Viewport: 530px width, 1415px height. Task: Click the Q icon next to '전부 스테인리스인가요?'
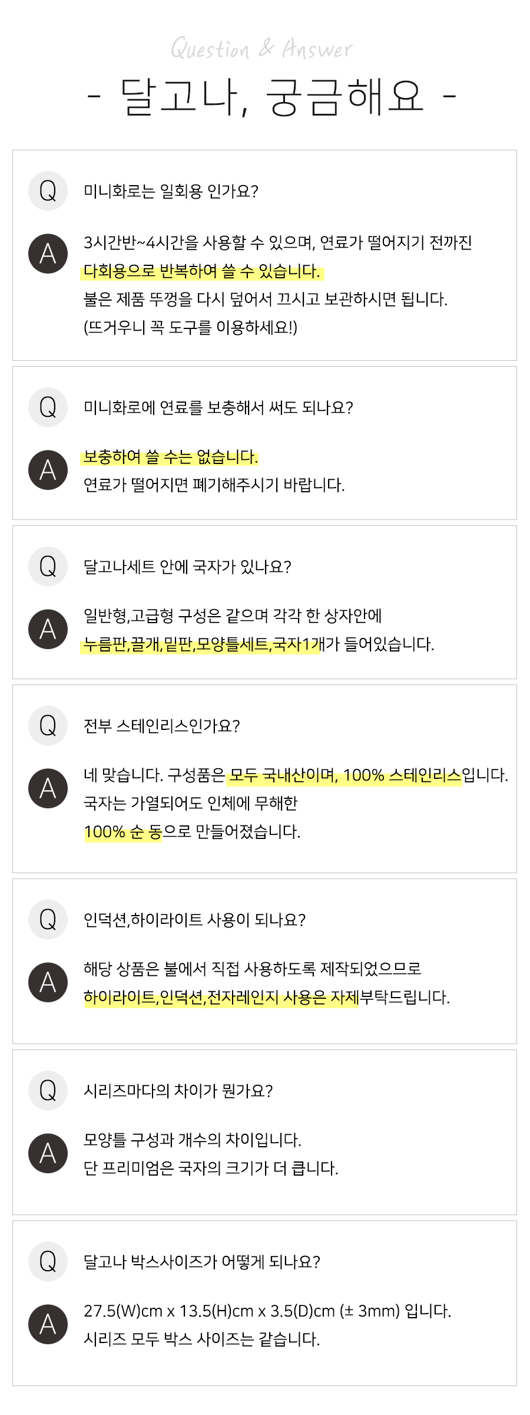click(x=48, y=726)
